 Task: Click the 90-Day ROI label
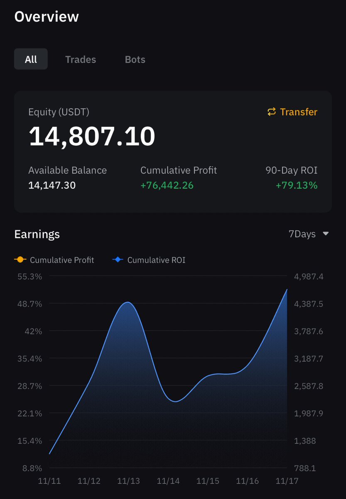pyautogui.click(x=292, y=170)
